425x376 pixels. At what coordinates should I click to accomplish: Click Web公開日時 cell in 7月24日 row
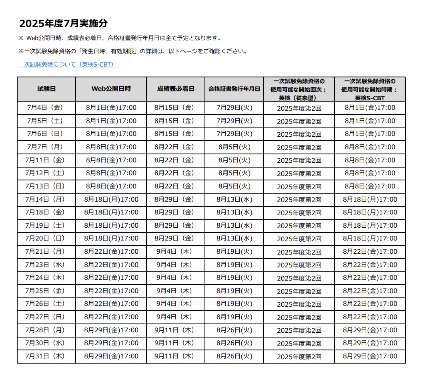(111, 278)
